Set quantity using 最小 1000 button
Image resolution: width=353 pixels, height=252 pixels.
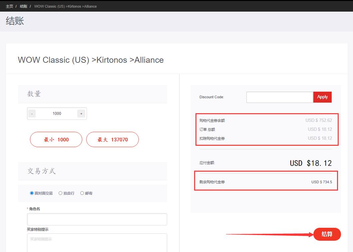click(56, 139)
